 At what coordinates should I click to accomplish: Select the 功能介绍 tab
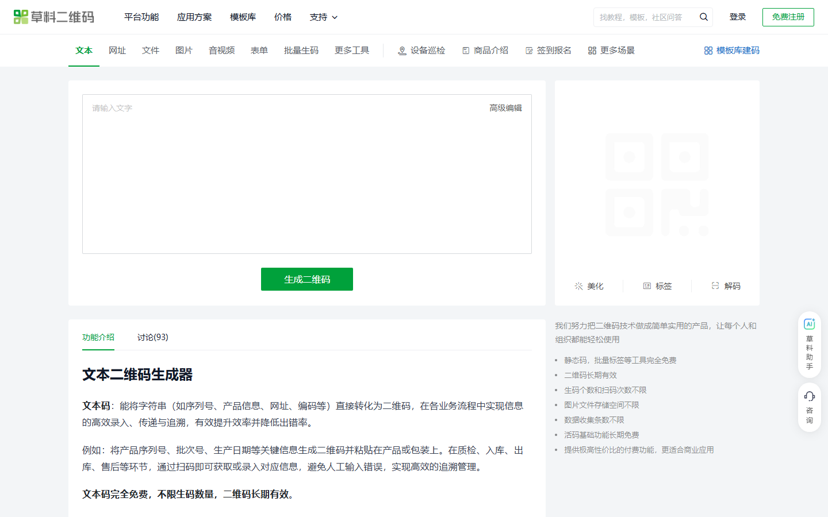[x=98, y=337]
